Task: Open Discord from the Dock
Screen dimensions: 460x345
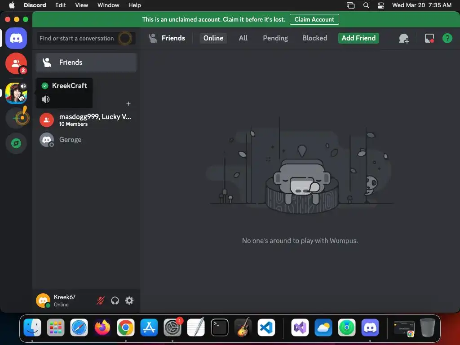Action: pos(370,327)
